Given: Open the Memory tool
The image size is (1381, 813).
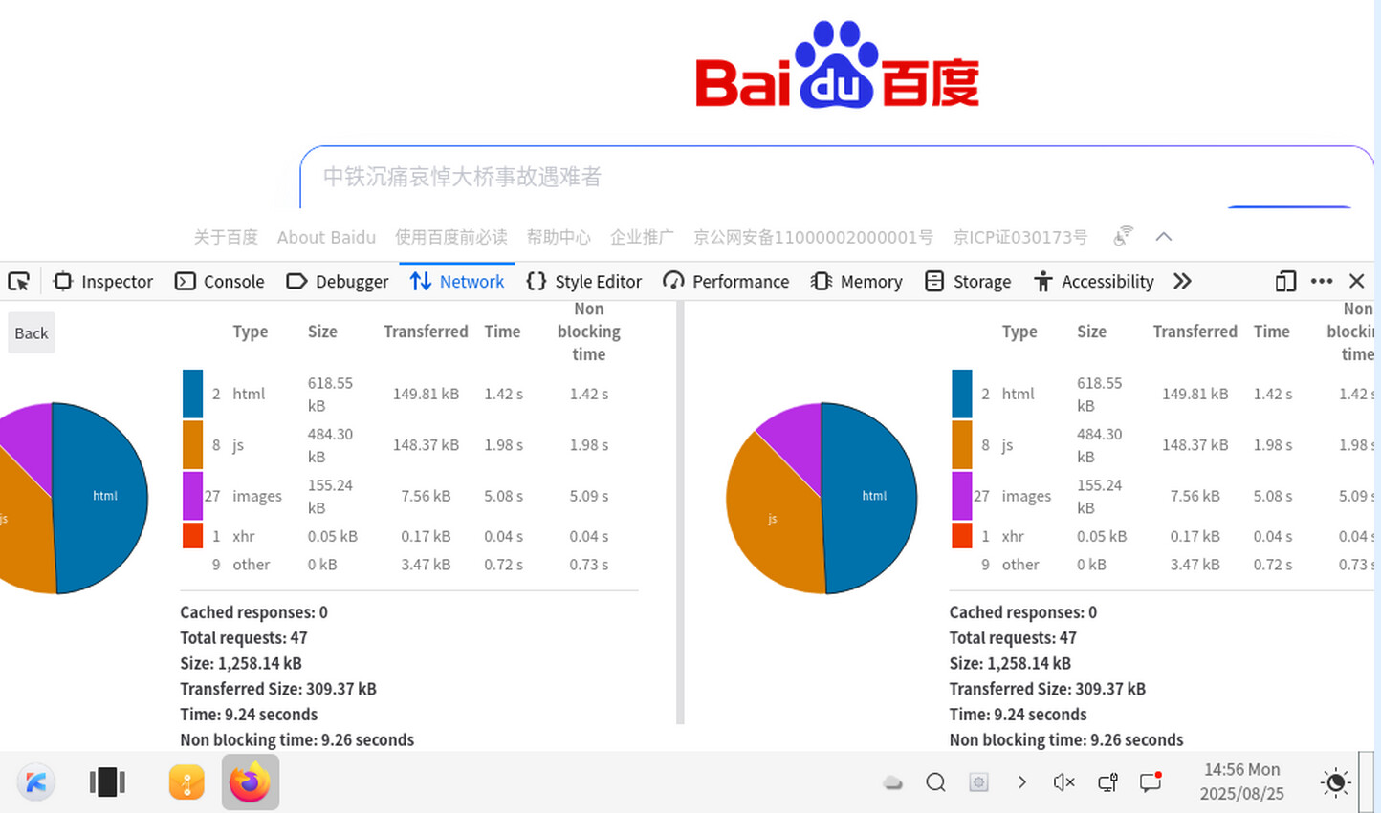Looking at the screenshot, I should (857, 281).
